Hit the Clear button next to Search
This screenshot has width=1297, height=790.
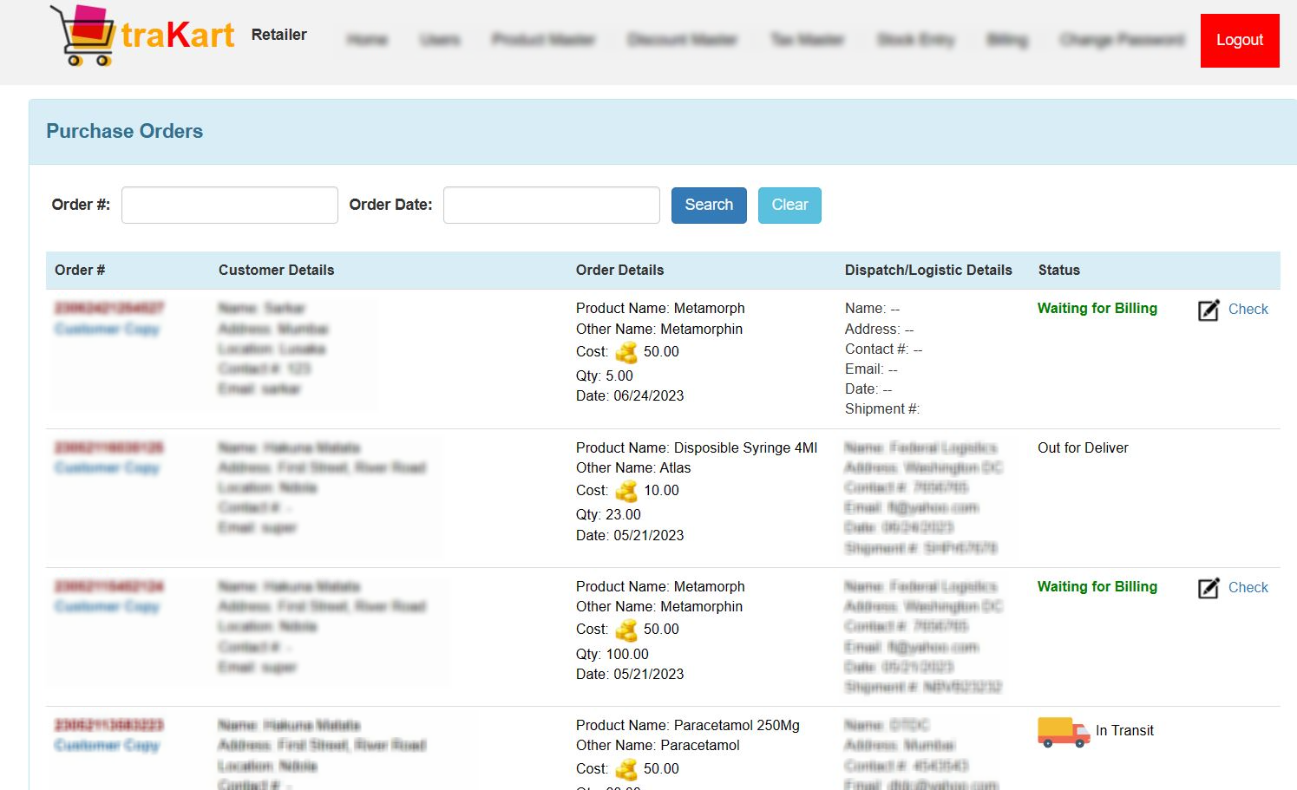click(x=789, y=206)
